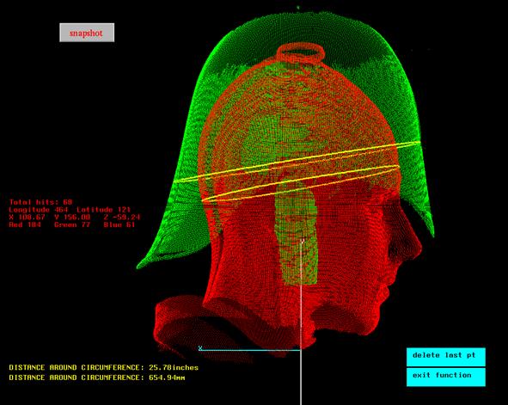
Task: Pick the red ring on top of head
Action: point(301,52)
